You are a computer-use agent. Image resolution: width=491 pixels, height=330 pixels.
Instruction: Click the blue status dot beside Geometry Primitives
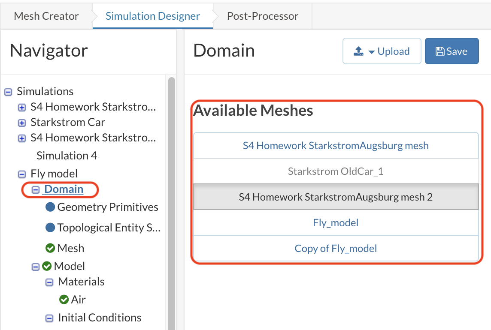[50, 207]
